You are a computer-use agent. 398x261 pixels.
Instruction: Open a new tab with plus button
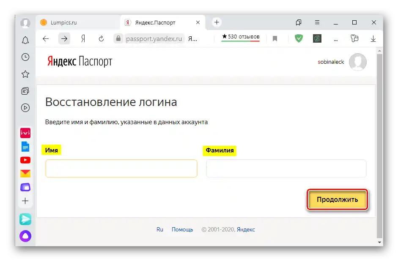pos(217,22)
